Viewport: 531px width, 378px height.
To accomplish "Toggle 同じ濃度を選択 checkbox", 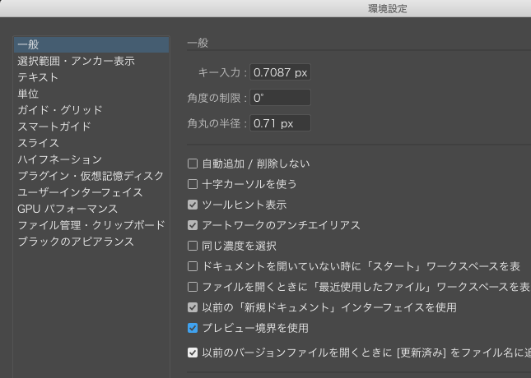I will click(193, 246).
